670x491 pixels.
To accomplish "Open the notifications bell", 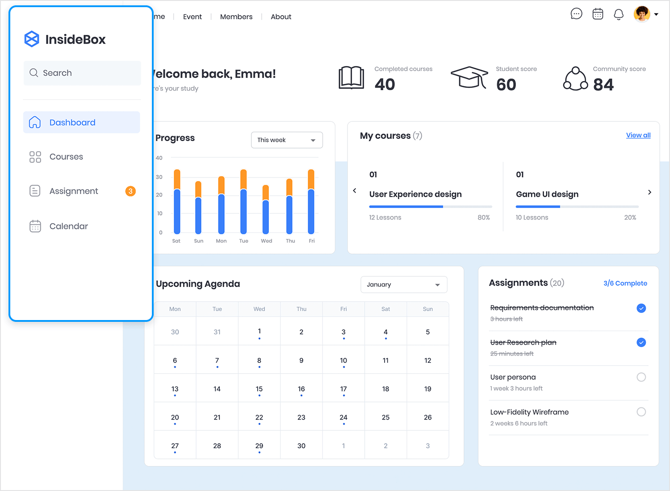I will [x=619, y=14].
